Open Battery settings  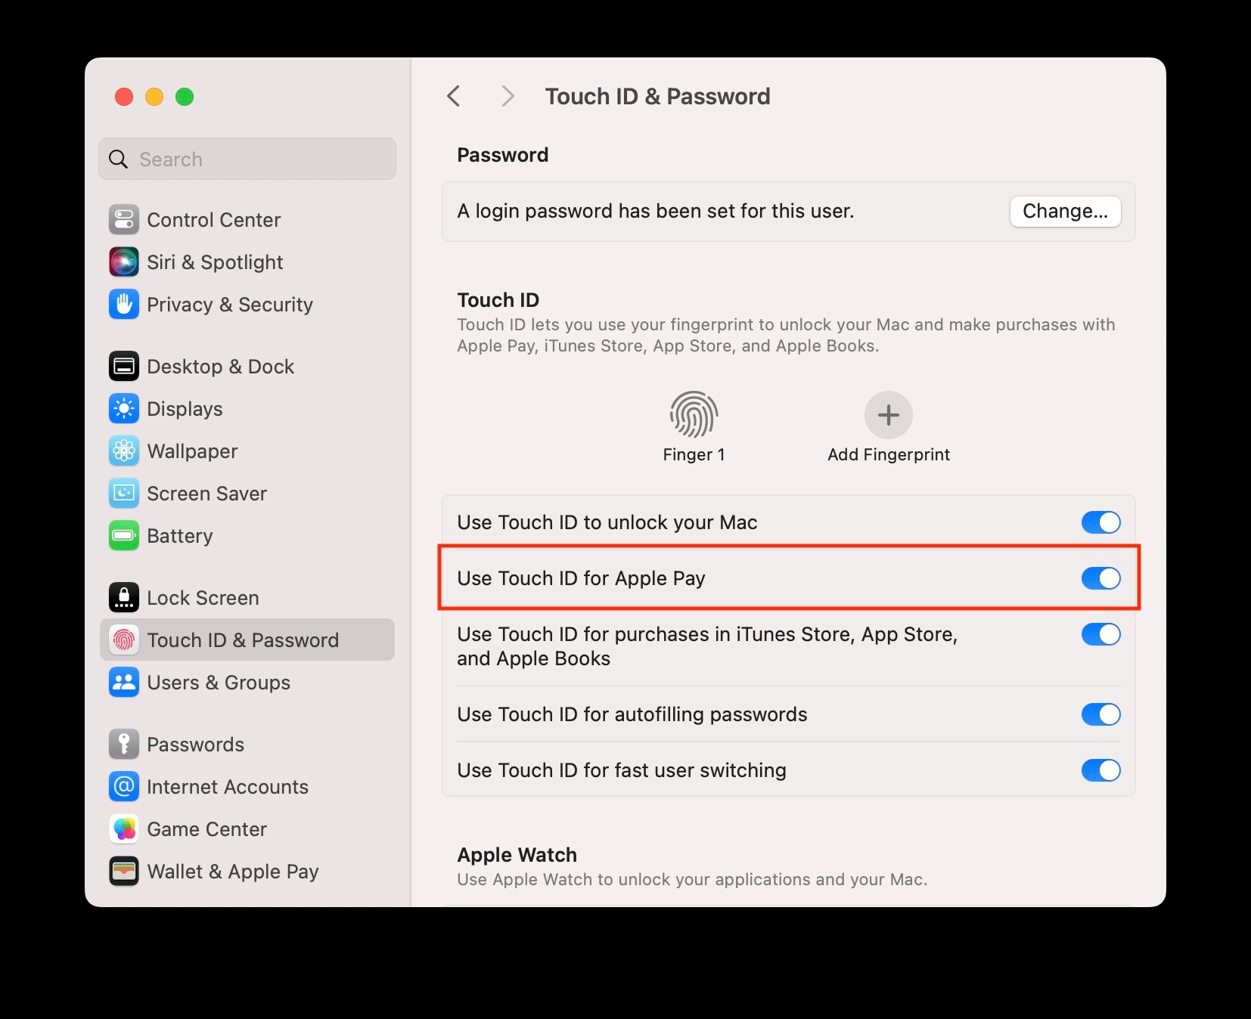pyautogui.click(x=180, y=536)
